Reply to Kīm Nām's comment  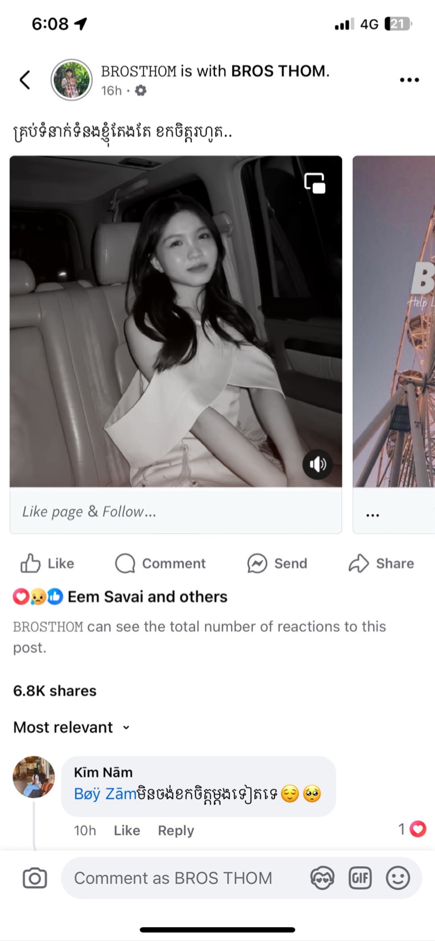click(176, 830)
